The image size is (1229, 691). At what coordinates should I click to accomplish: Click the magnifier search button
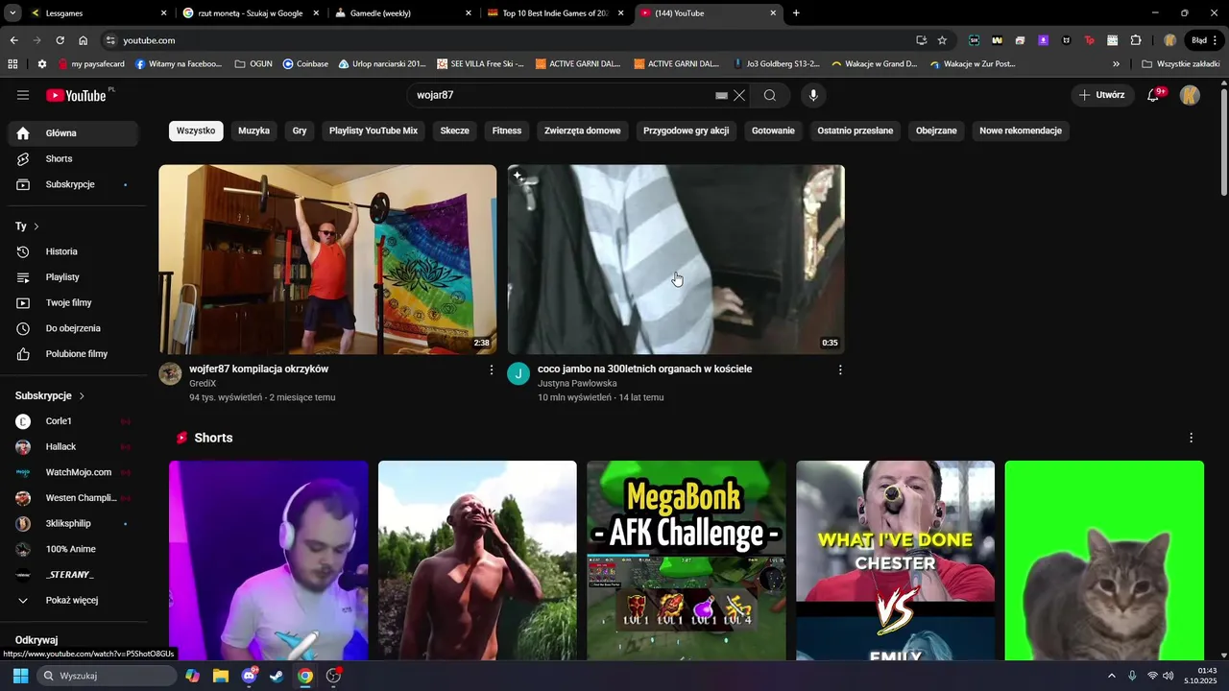pyautogui.click(x=770, y=95)
